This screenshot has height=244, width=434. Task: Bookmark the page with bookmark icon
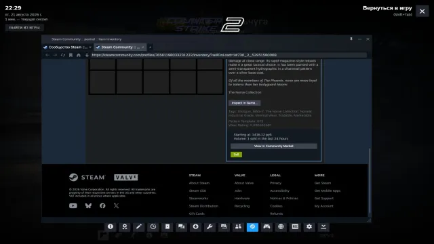(71, 55)
